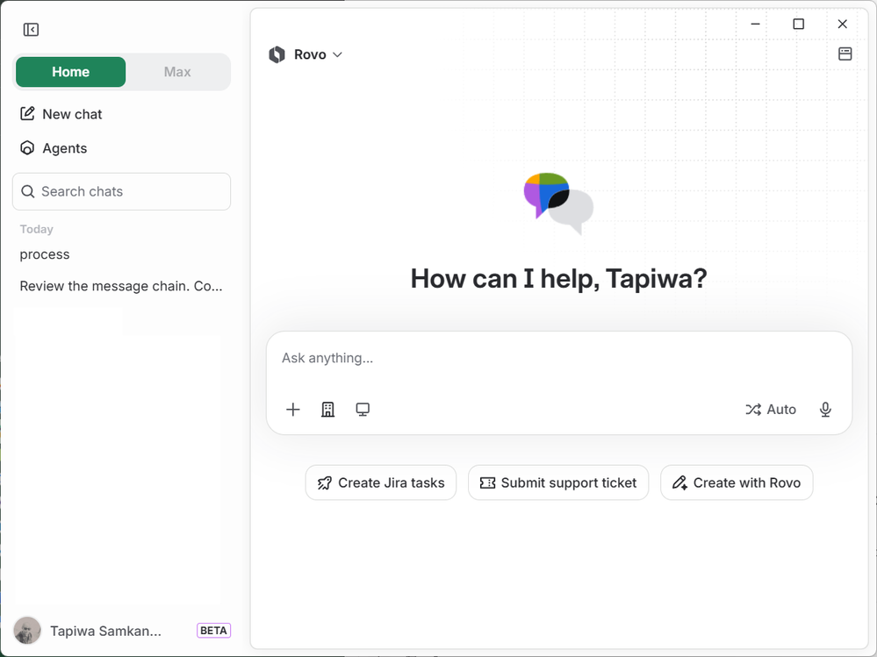This screenshot has width=877, height=657.
Task: Open the window panel icon at top right
Action: (845, 54)
